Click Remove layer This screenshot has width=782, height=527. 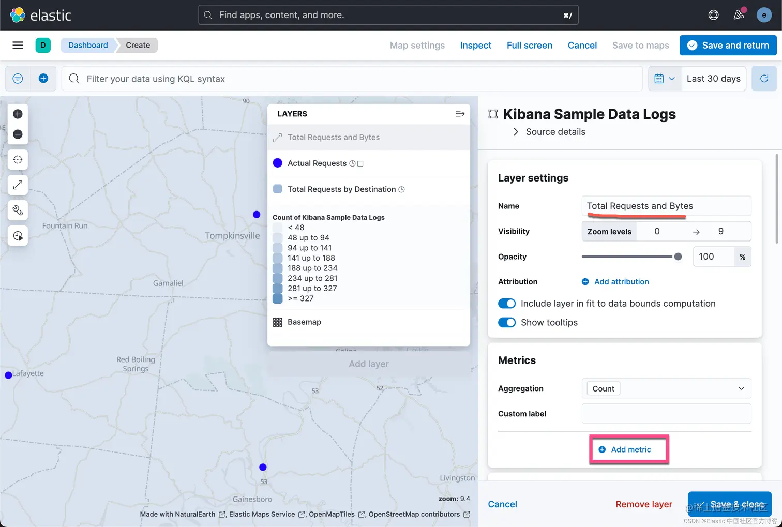[x=644, y=504]
